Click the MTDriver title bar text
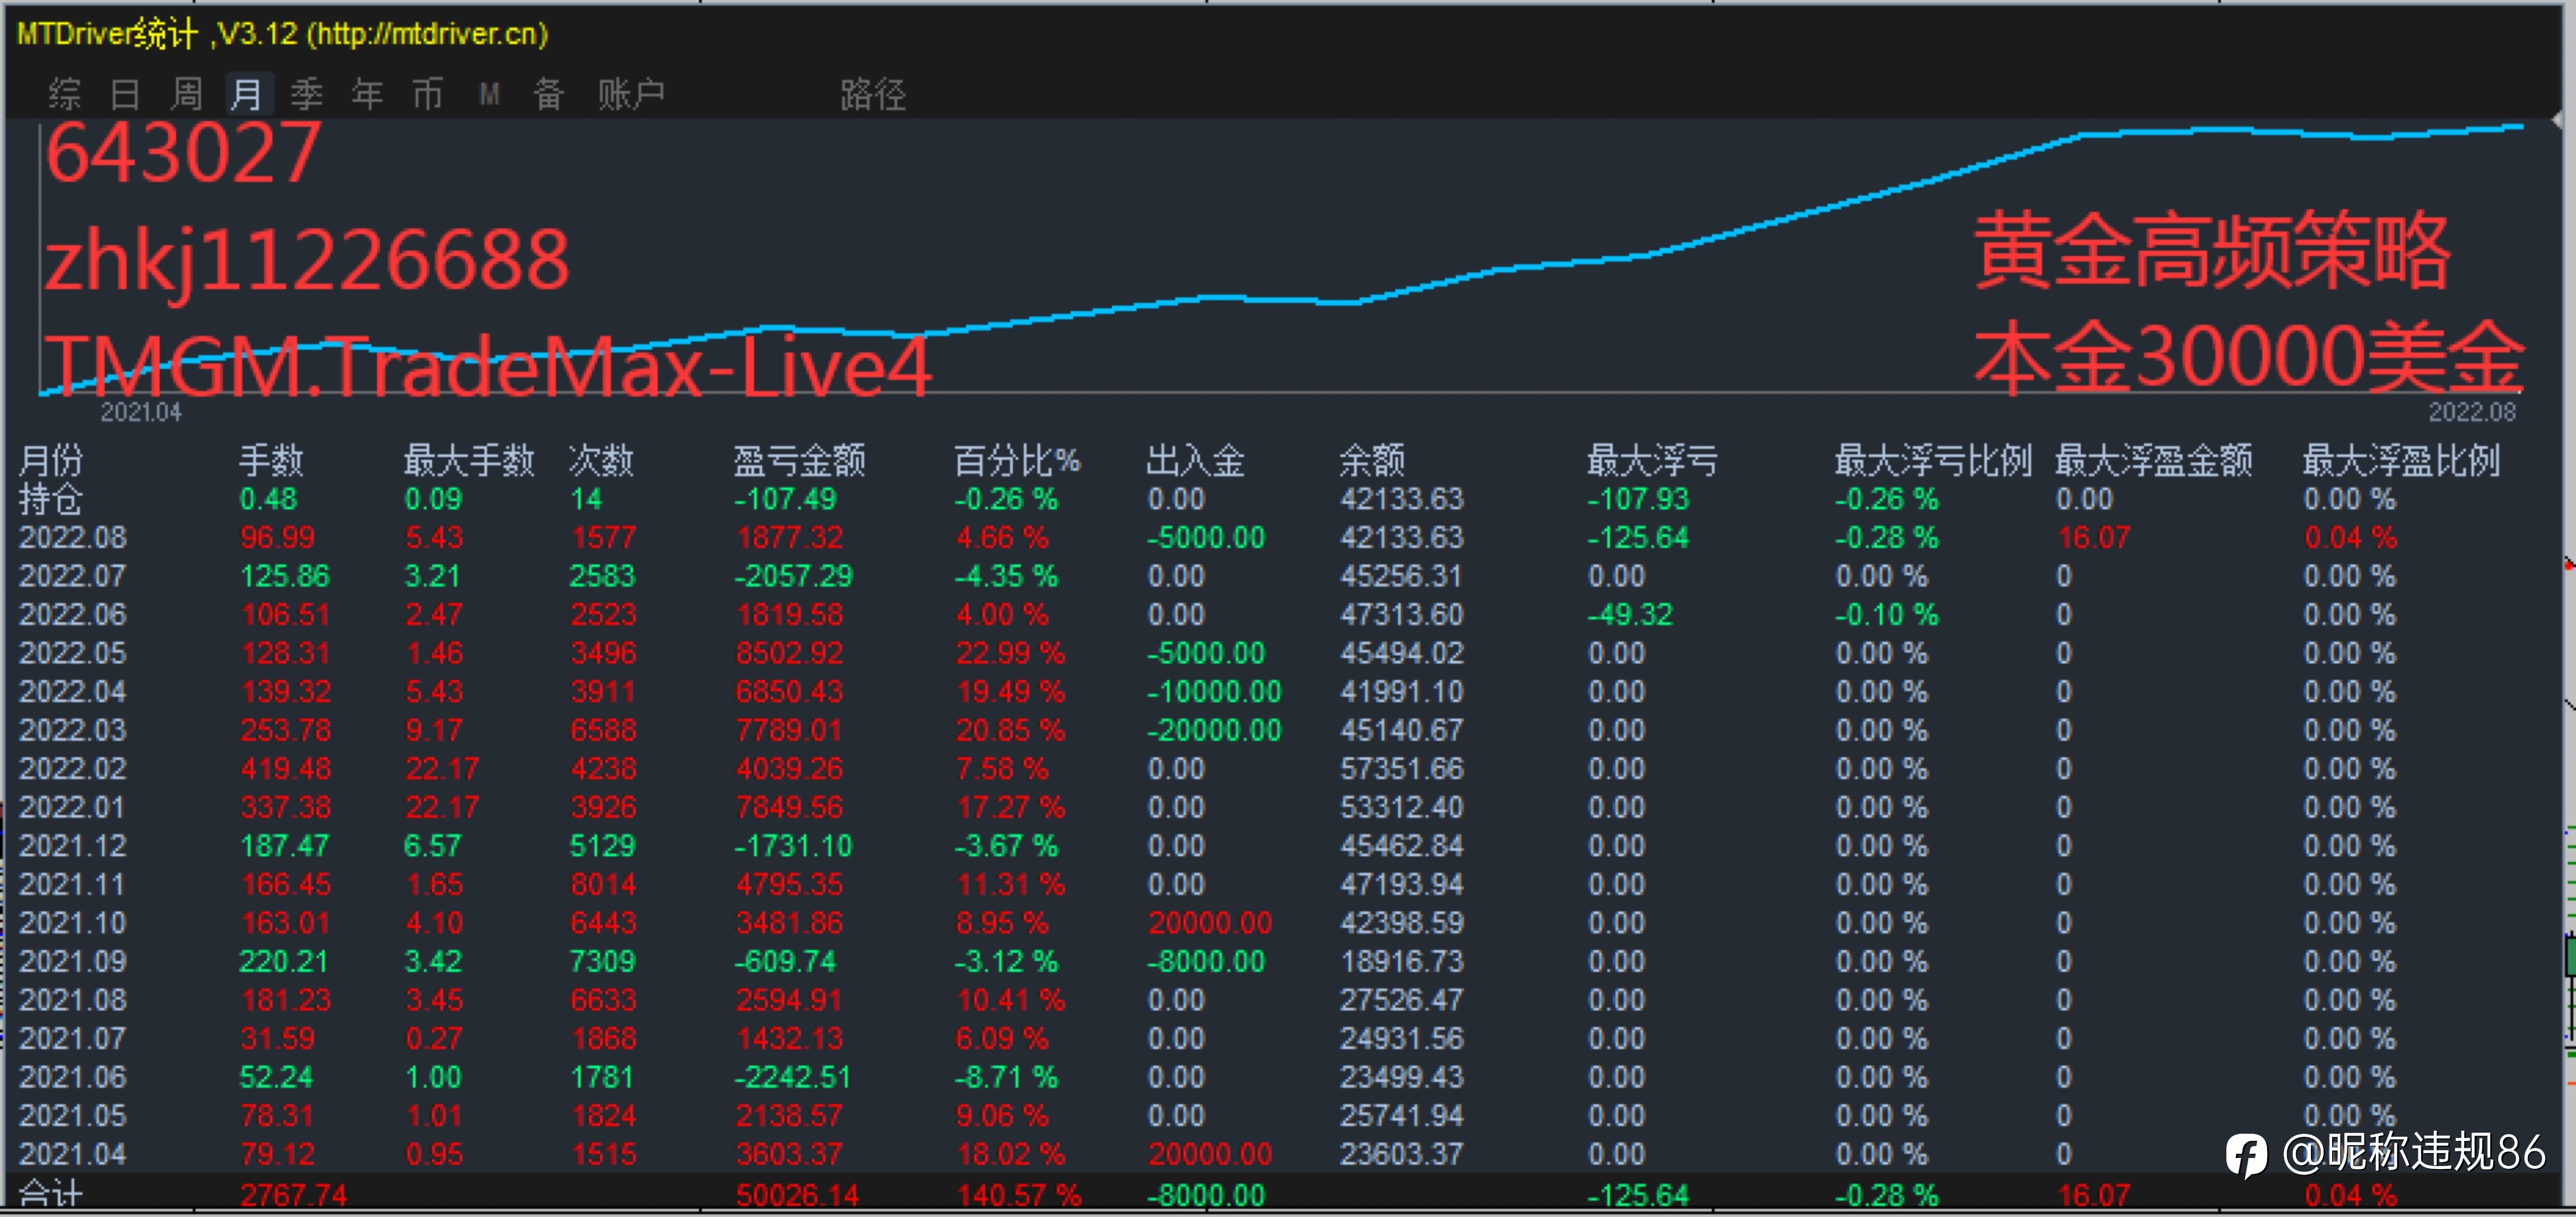The width and height of the screenshot is (2576, 1217). click(x=283, y=34)
